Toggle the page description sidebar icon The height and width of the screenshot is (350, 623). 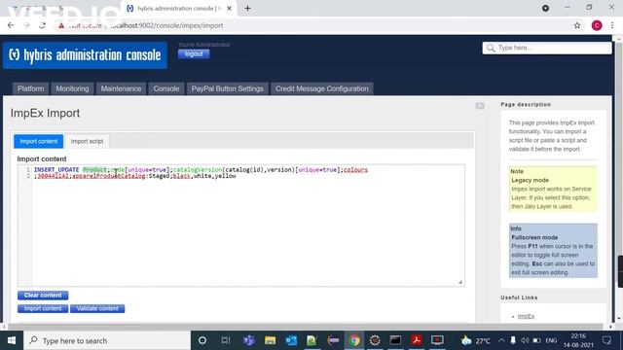[480, 106]
